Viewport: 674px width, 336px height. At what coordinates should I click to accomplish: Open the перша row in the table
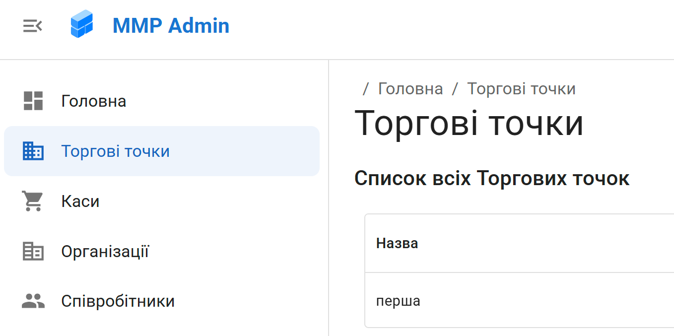click(x=398, y=301)
